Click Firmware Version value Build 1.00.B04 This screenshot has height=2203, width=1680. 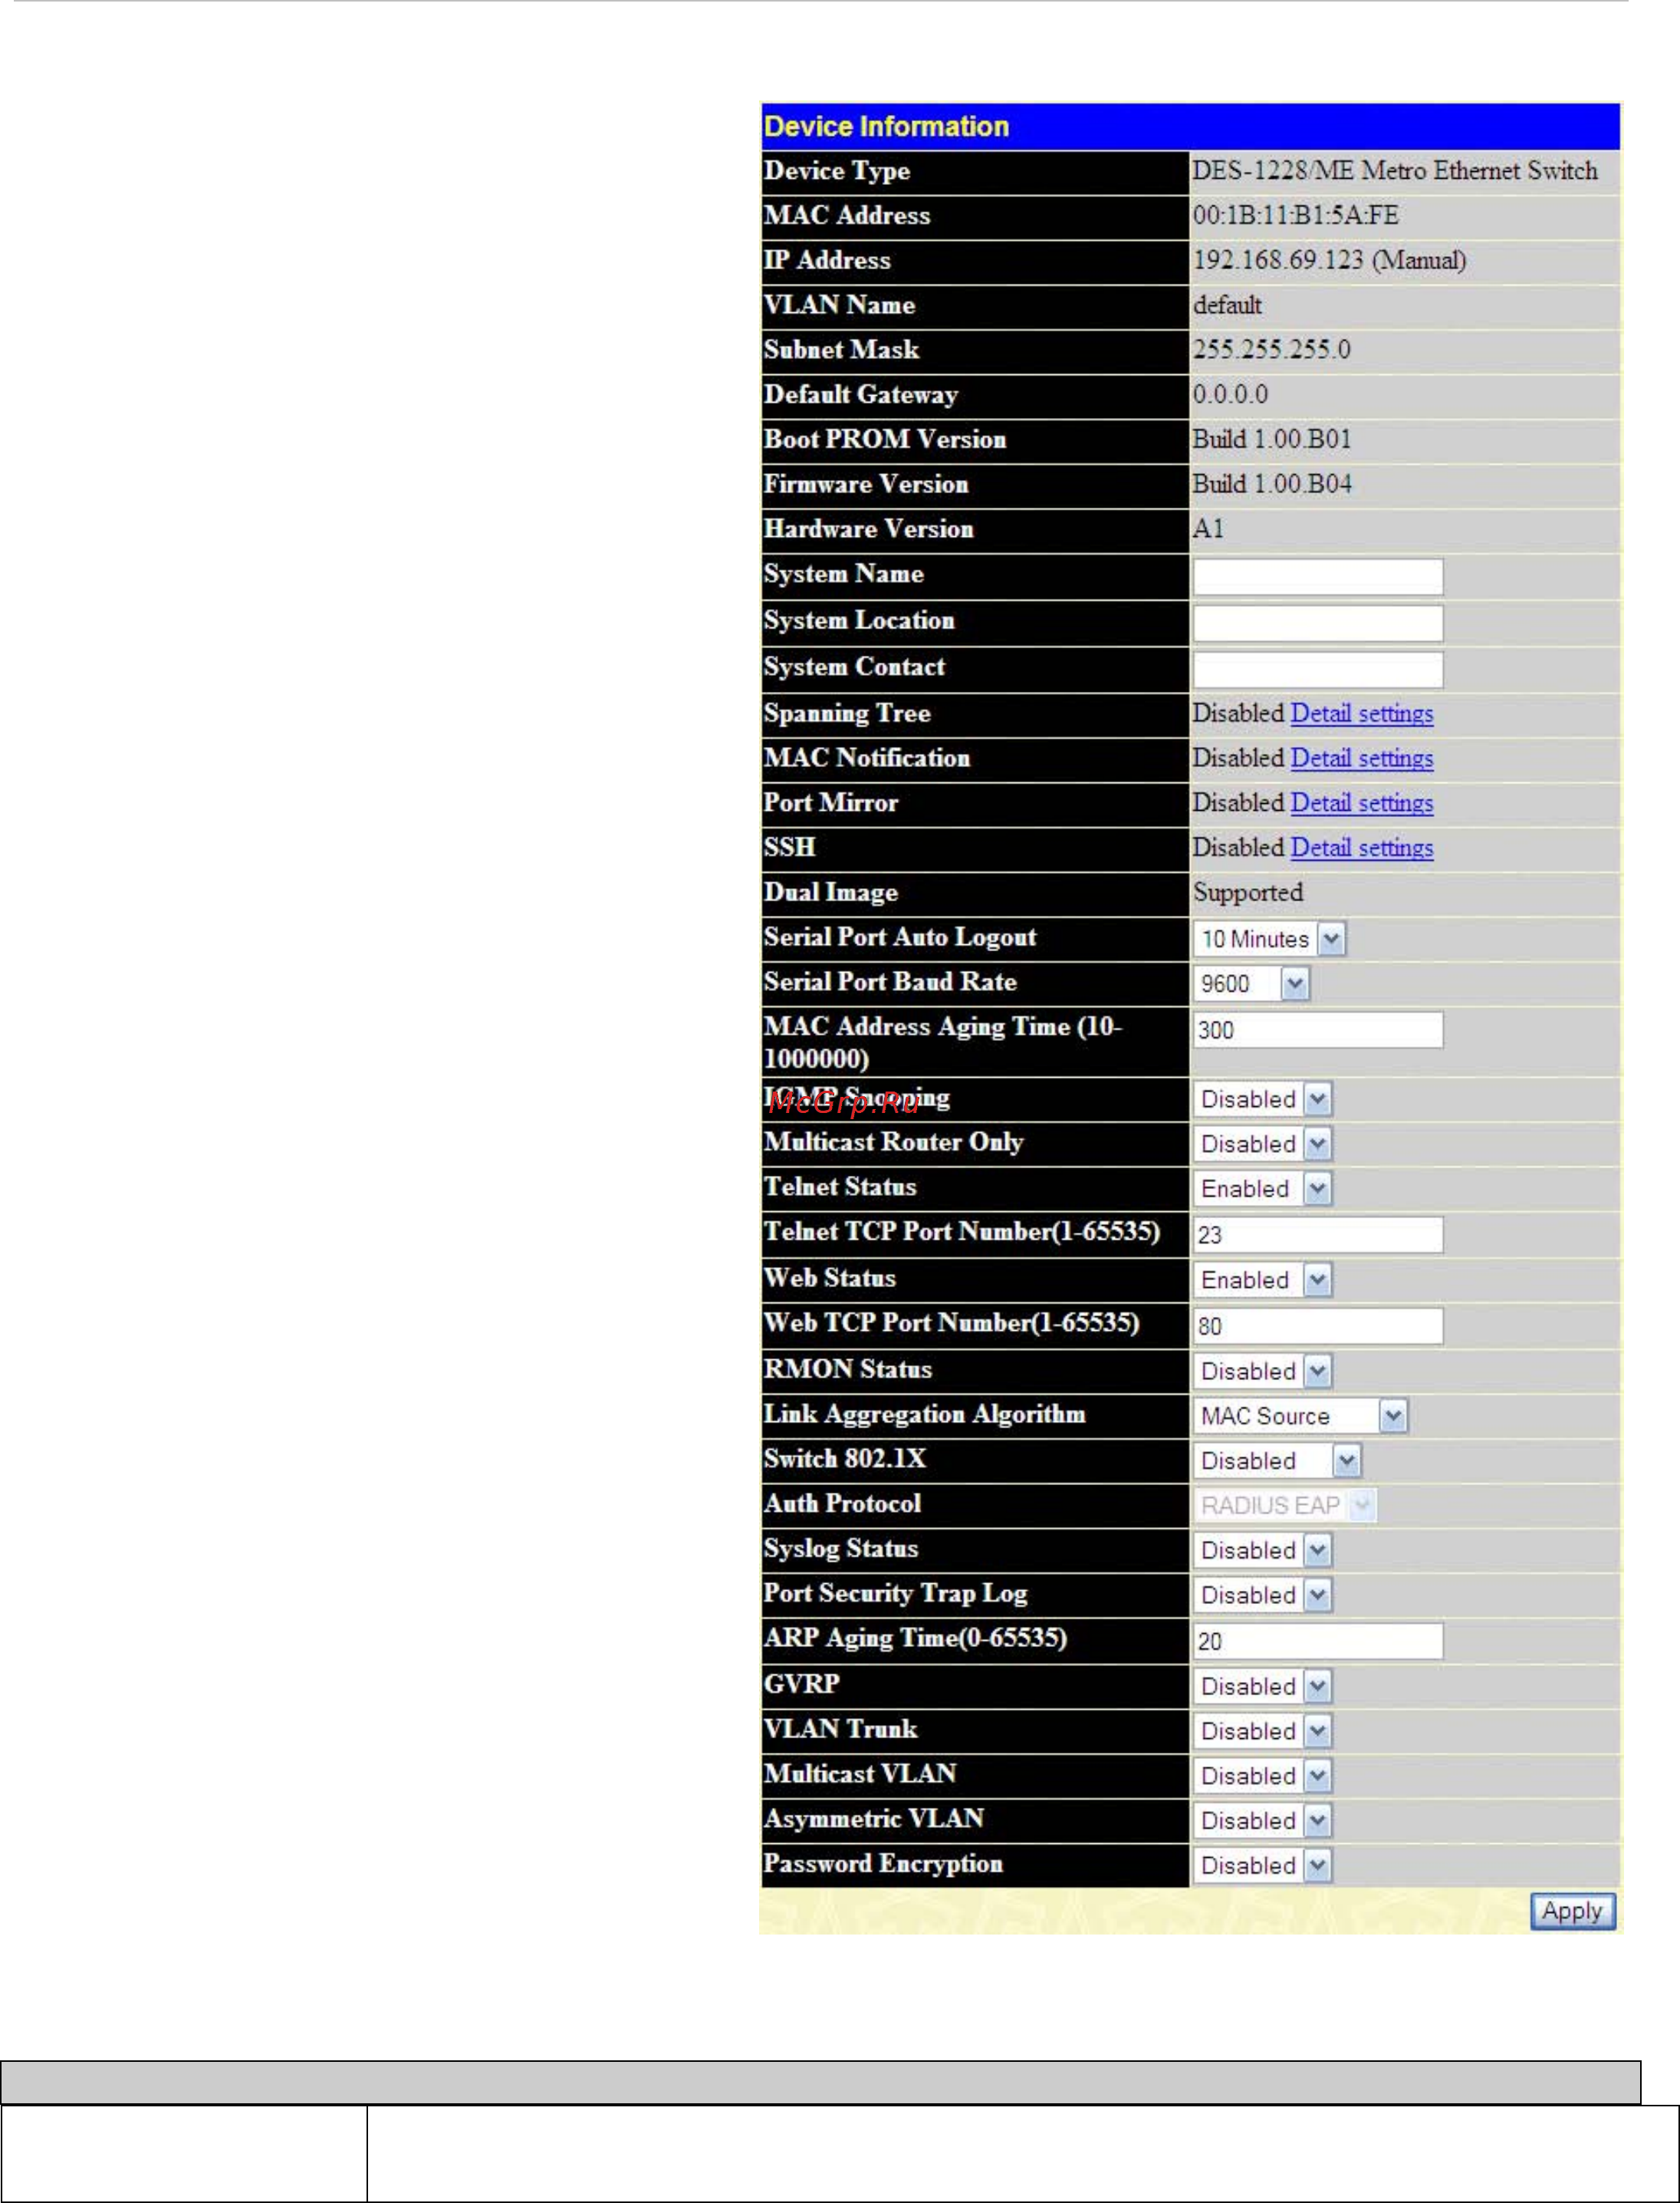point(1272,484)
